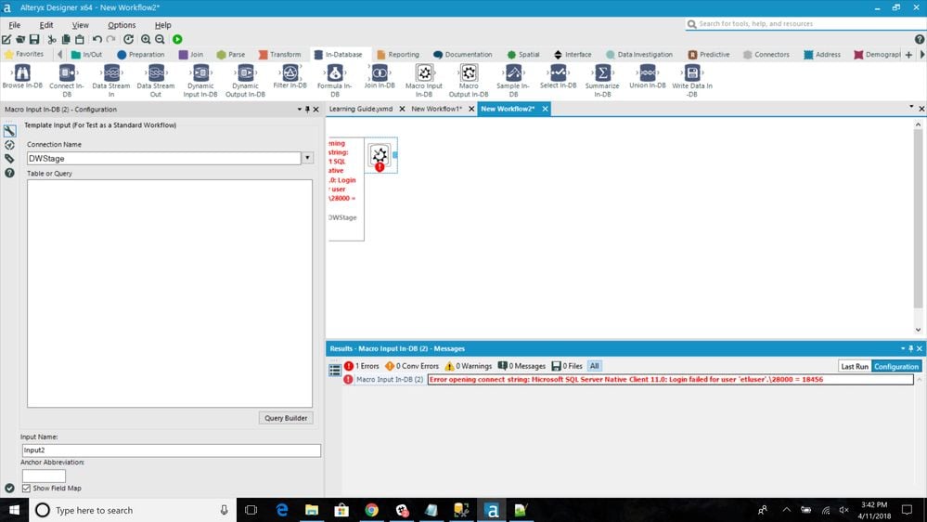Open the View menu
Image resolution: width=927 pixels, height=522 pixels.
tap(80, 25)
